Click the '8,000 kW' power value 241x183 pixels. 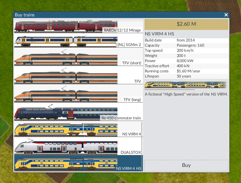point(185,61)
